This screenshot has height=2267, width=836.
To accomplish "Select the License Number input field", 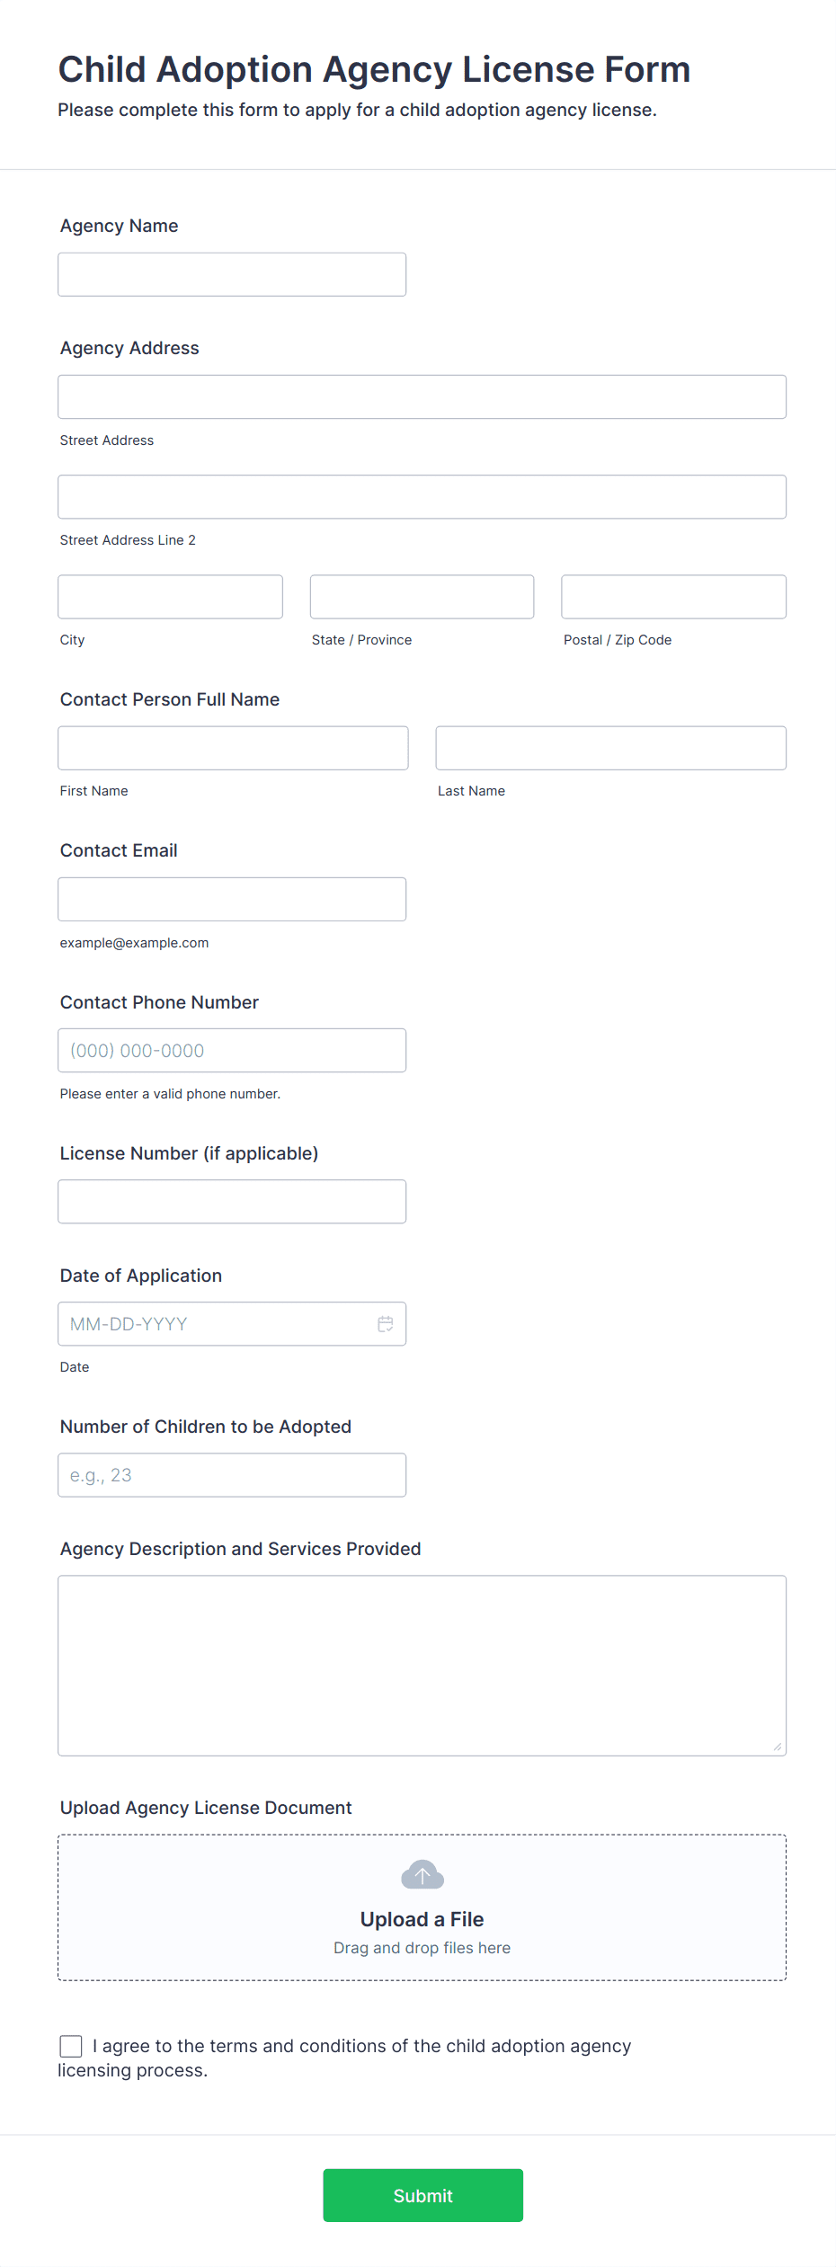I will click(x=232, y=1201).
